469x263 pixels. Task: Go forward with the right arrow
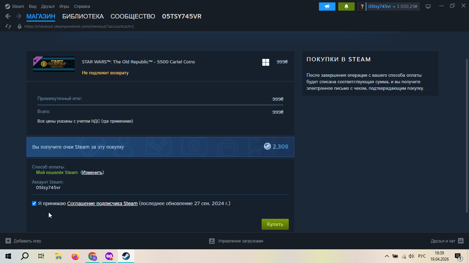19,16
